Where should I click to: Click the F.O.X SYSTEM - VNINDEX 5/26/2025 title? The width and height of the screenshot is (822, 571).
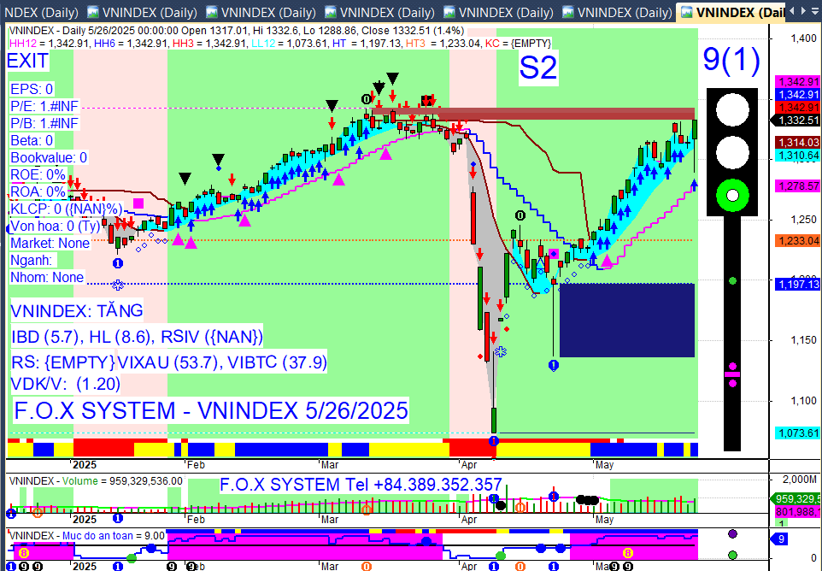[x=211, y=410]
